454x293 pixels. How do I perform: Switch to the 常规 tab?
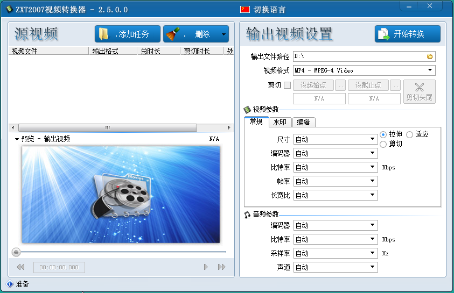pos(256,122)
